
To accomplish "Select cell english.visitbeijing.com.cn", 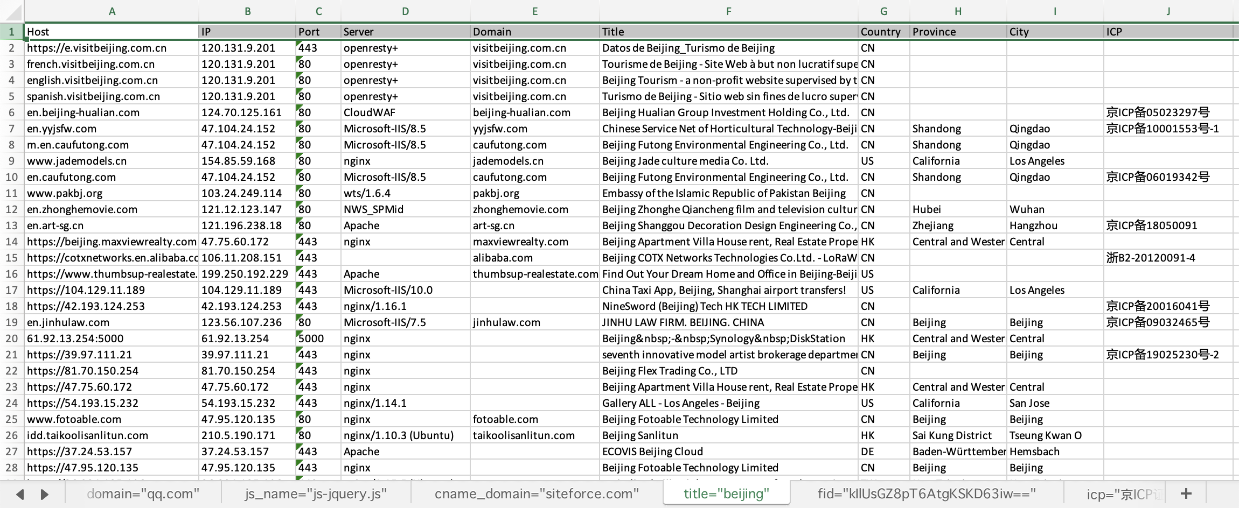I will [112, 80].
